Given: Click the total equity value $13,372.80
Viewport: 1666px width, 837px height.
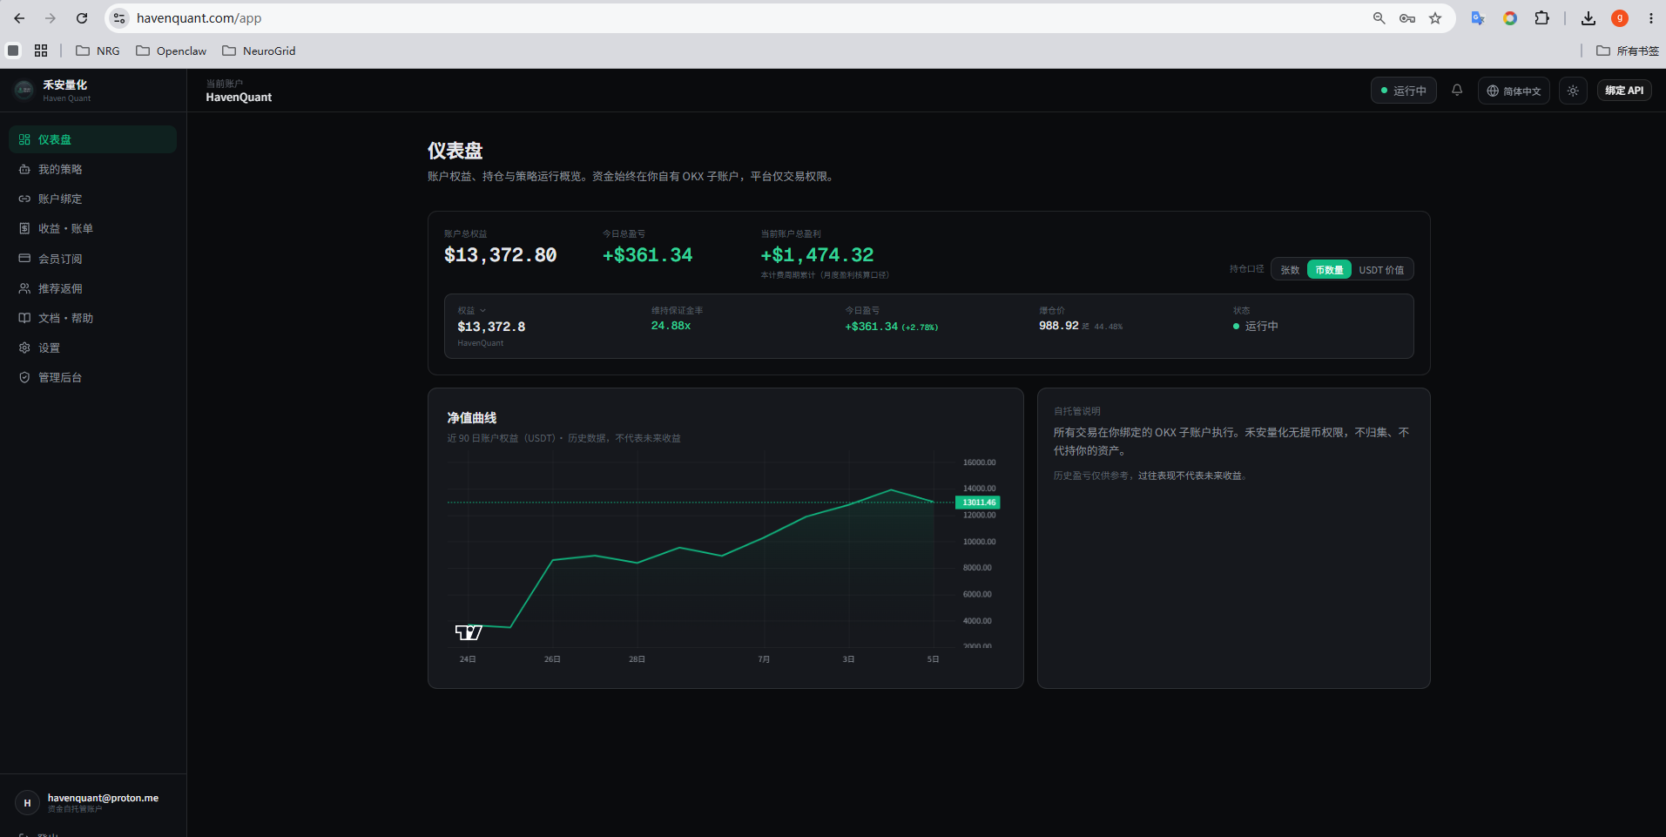Looking at the screenshot, I should coord(500,255).
